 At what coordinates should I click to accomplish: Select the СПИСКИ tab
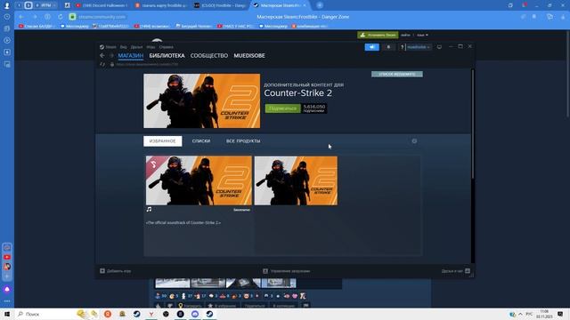(201, 141)
